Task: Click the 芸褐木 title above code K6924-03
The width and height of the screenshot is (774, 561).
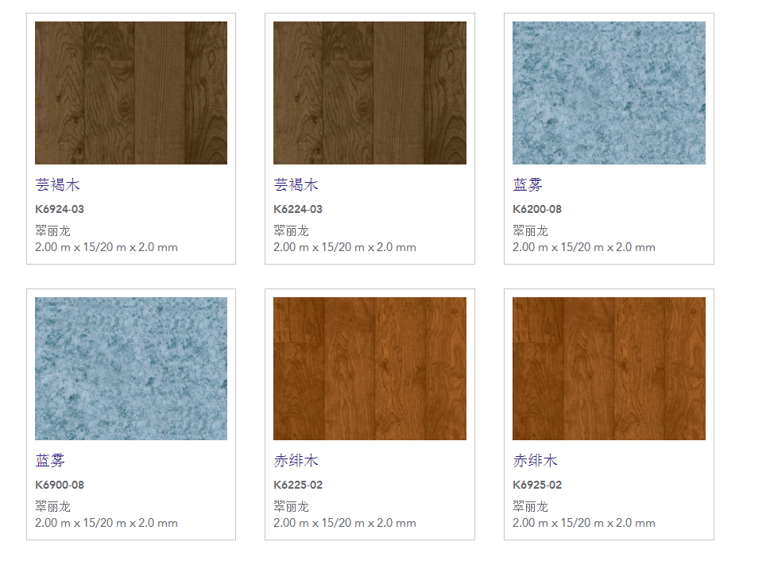Action: click(58, 185)
